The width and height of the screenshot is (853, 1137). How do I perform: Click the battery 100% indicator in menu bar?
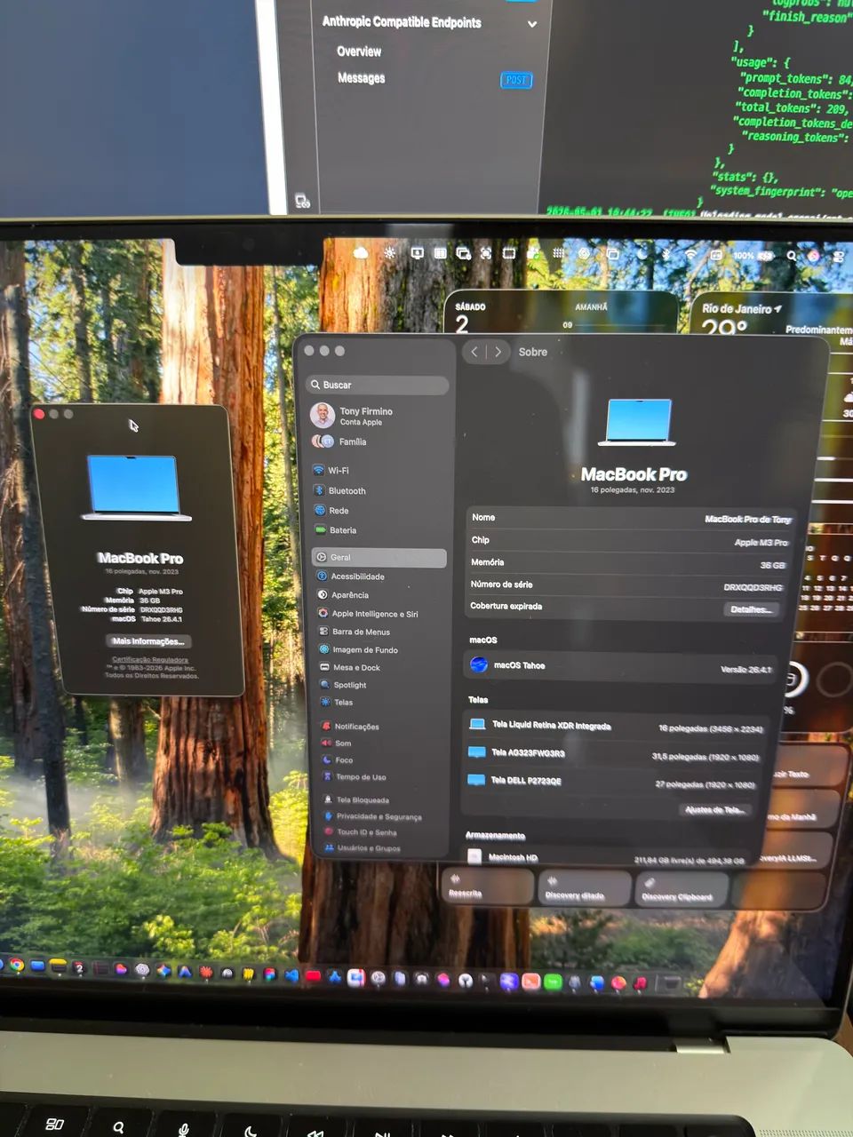[x=753, y=256]
